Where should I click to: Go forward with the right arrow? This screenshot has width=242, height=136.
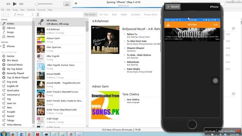8,14
